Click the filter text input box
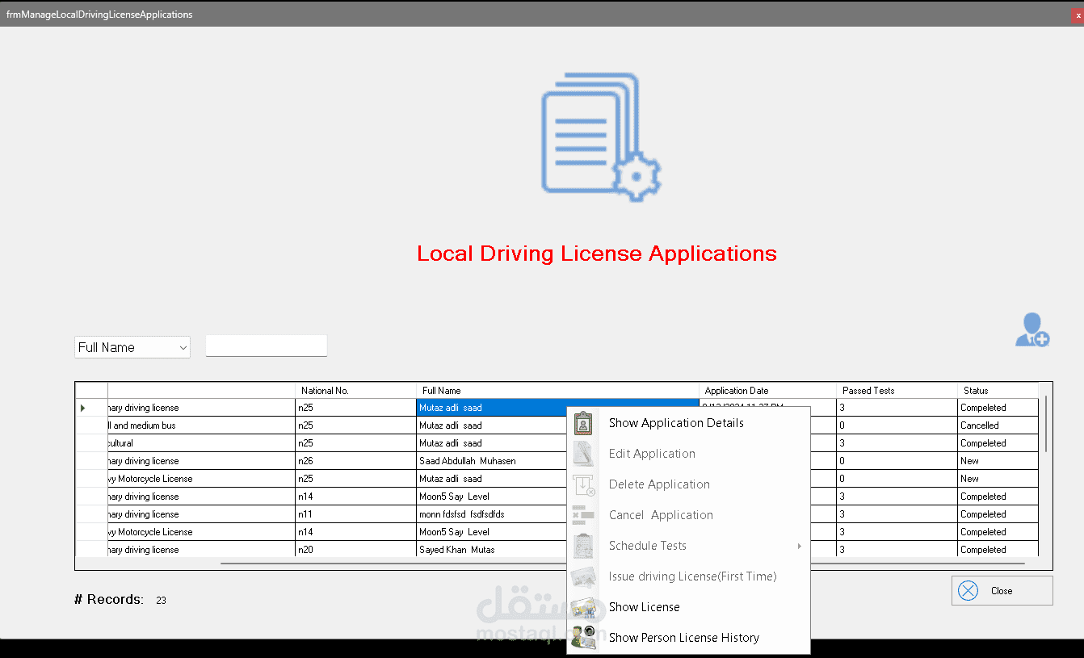 pyautogui.click(x=267, y=346)
